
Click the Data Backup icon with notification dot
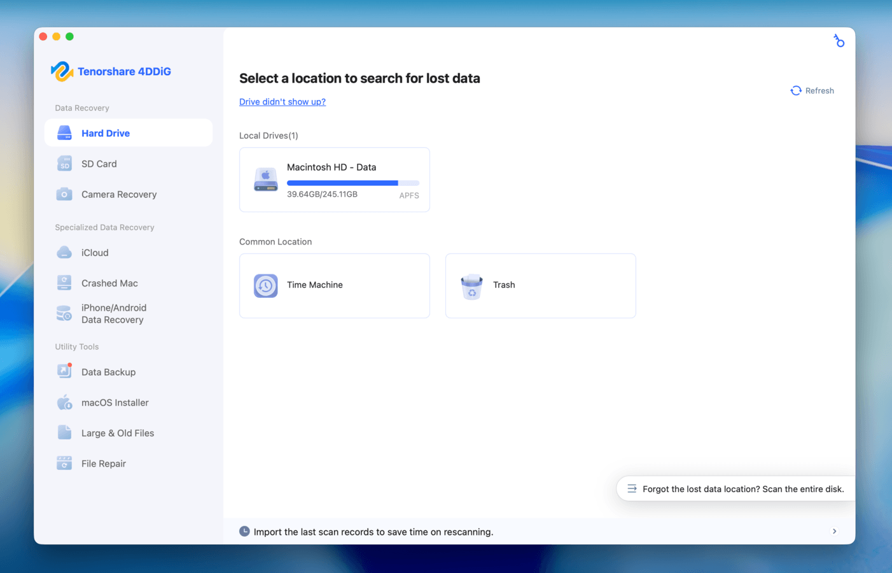click(x=64, y=371)
